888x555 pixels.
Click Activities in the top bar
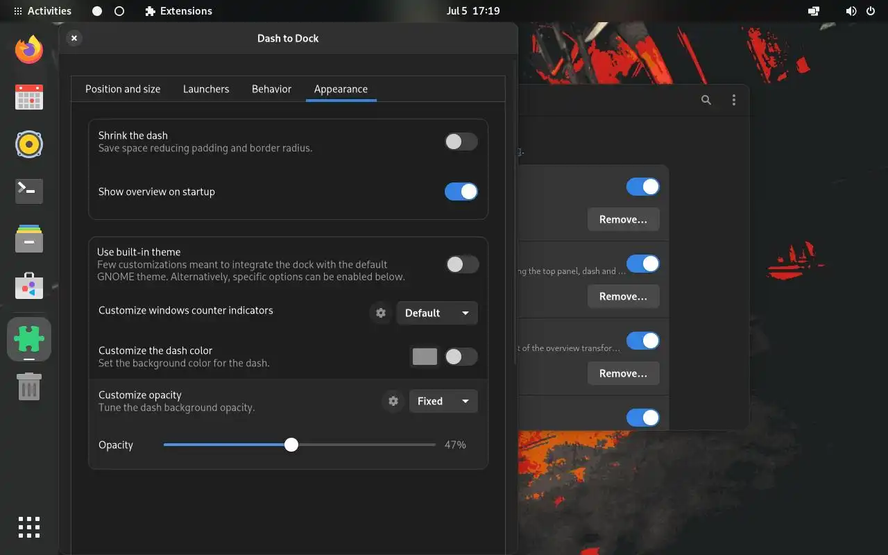point(42,11)
